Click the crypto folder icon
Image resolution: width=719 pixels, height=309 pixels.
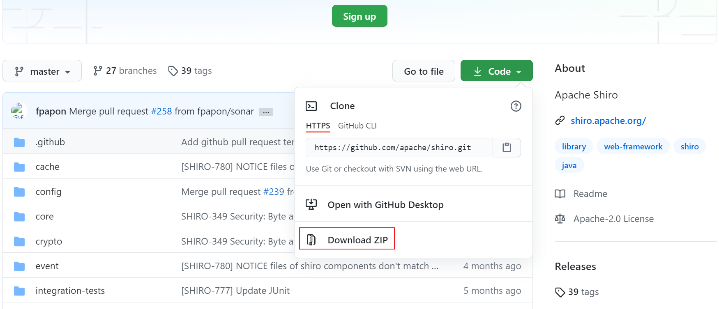19,242
